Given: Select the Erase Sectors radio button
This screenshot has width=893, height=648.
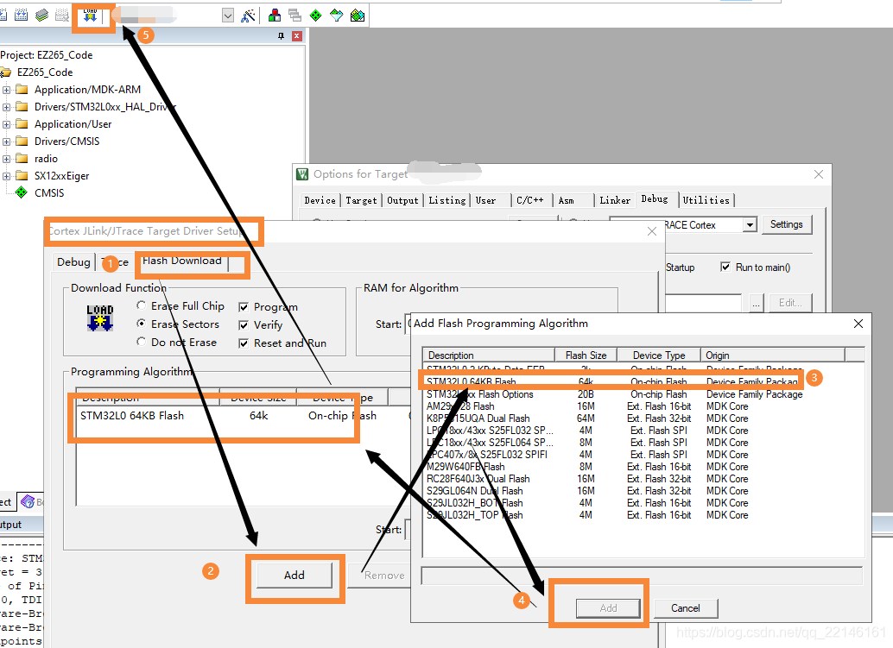Looking at the screenshot, I should pos(142,324).
